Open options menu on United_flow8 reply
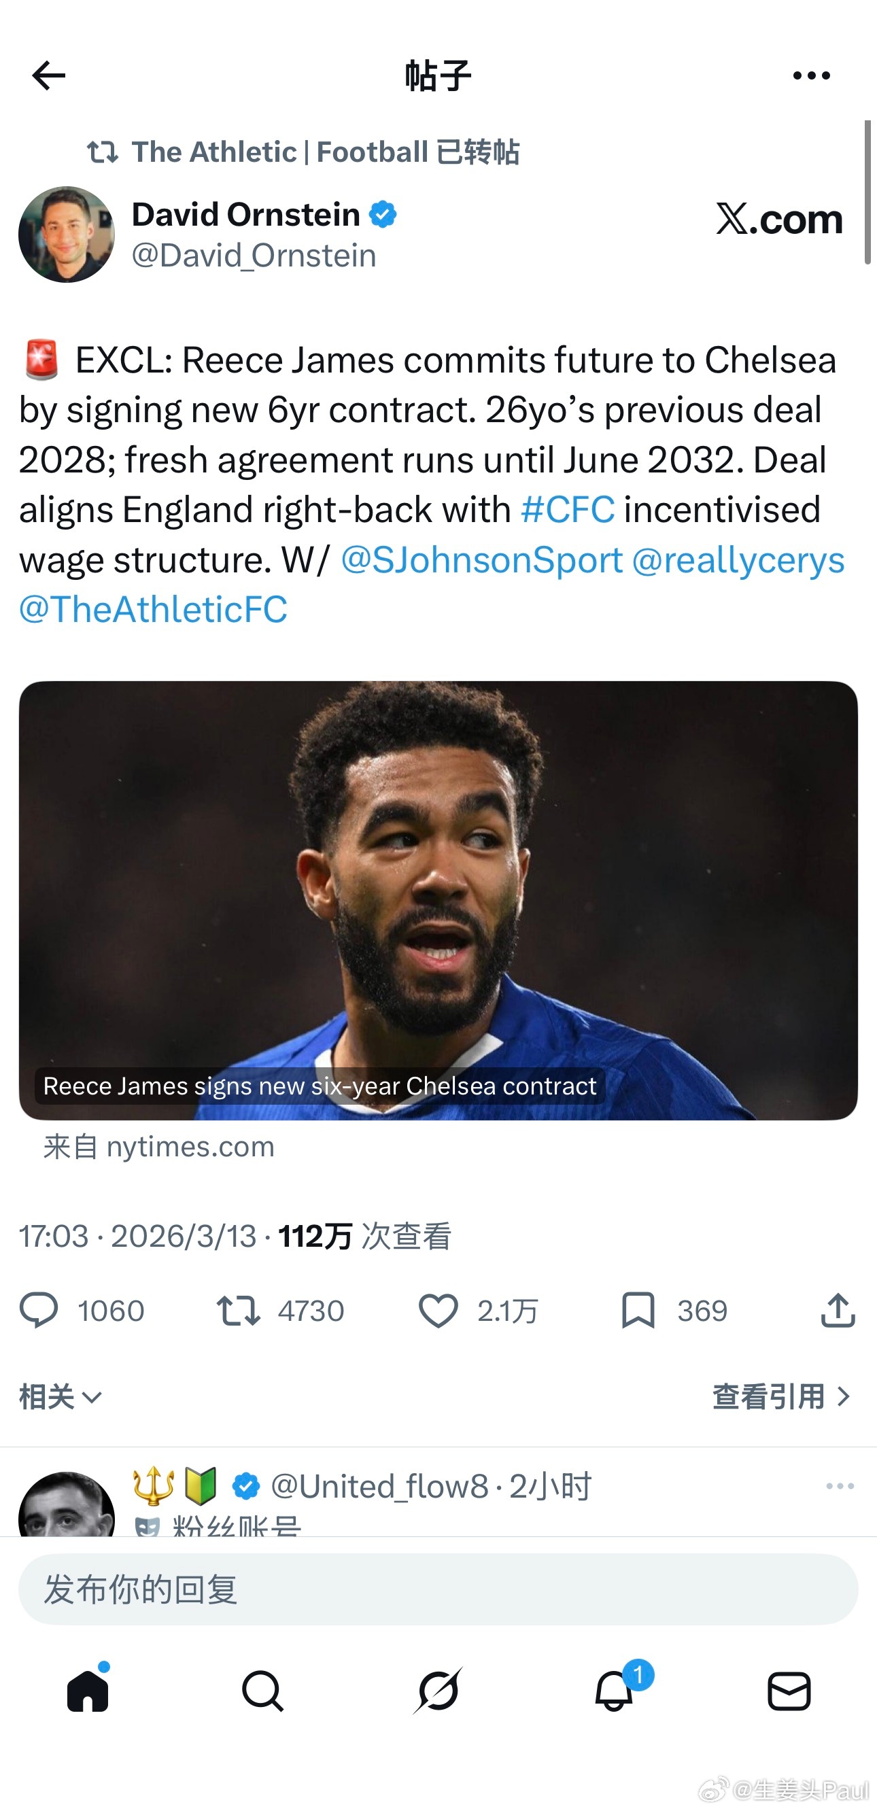 [x=840, y=1485]
